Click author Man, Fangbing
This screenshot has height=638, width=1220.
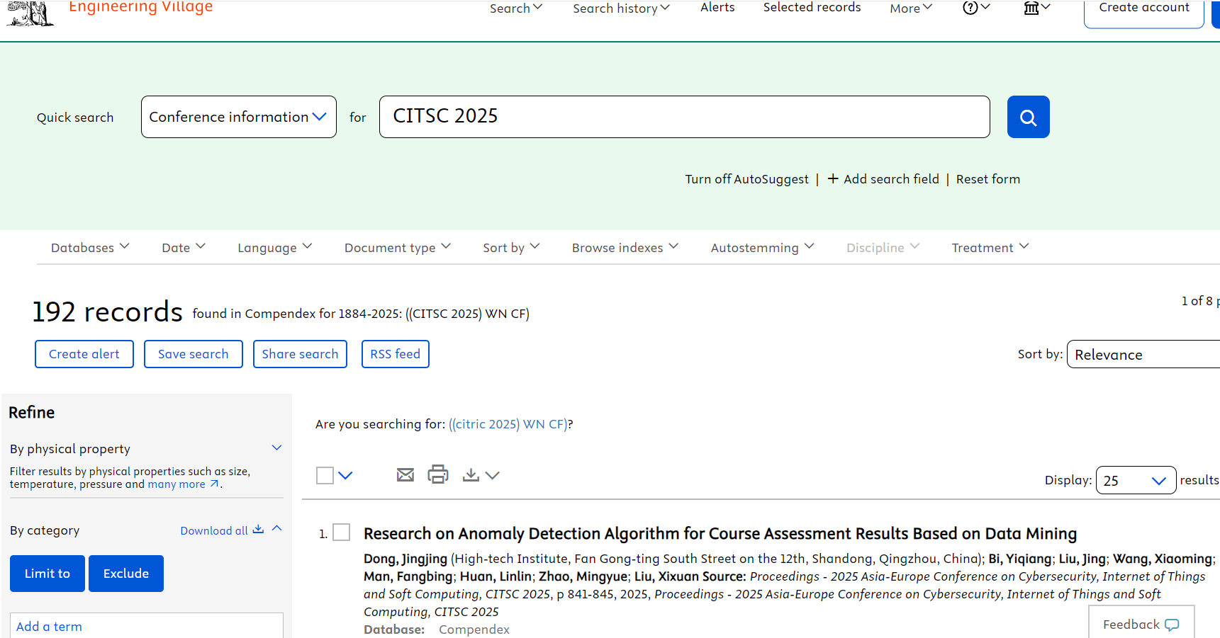(x=408, y=576)
